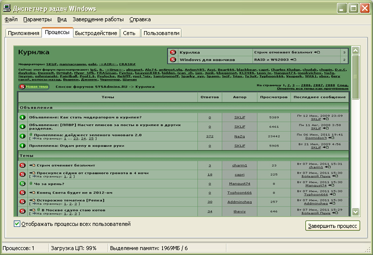Open the Справка menu
Image resolution: width=373 pixels, height=255 pixels.
tap(140, 20)
